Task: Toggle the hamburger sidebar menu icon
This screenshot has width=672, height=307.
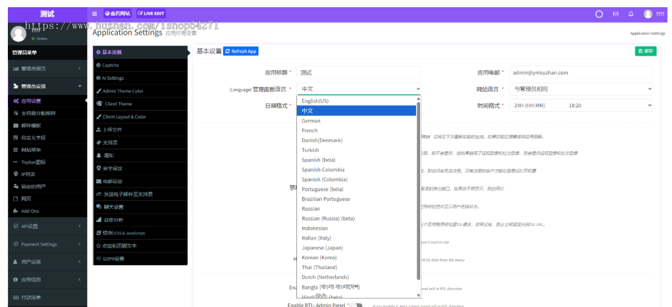Action: pos(95,14)
